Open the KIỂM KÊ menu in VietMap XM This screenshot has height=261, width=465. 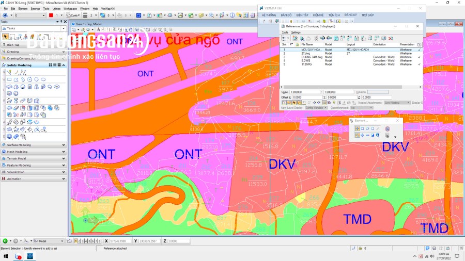[x=318, y=15]
